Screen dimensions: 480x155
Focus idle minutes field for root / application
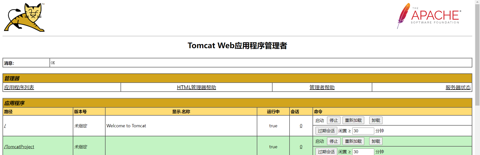pos(363,131)
